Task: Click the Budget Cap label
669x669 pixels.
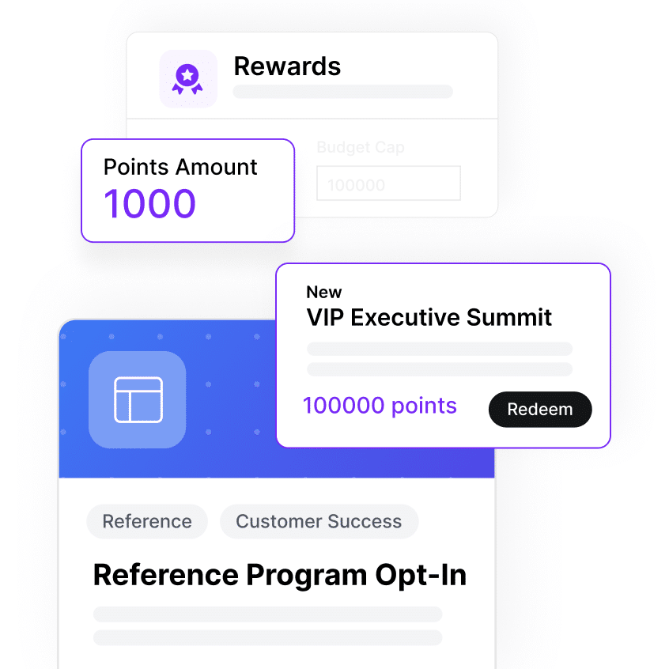Action: point(361,147)
